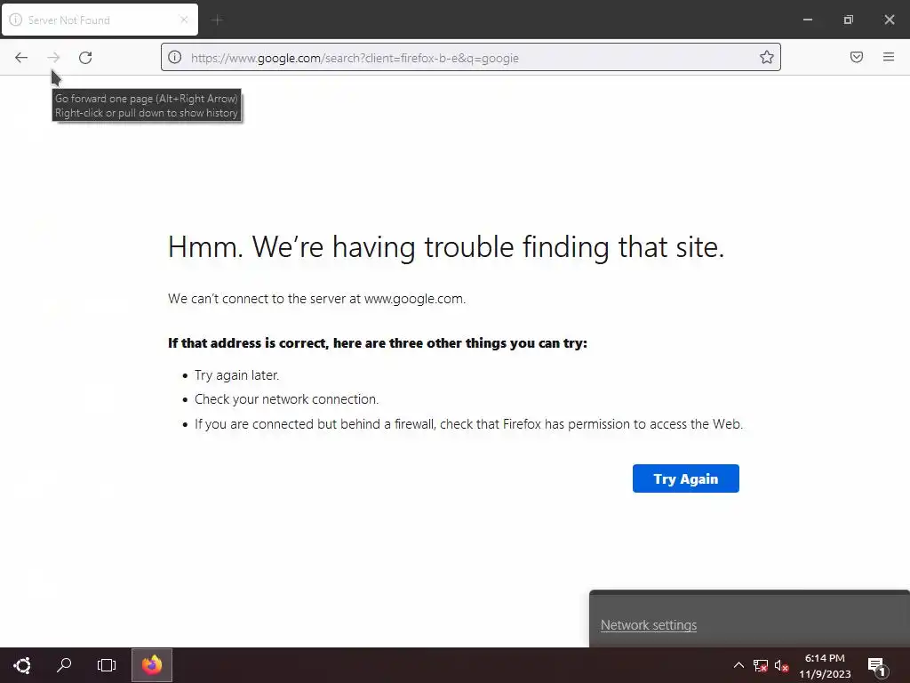Click the heading "Hmm. We're having trouble finding that site."
Viewport: 910px width, 683px height.
pos(446,247)
